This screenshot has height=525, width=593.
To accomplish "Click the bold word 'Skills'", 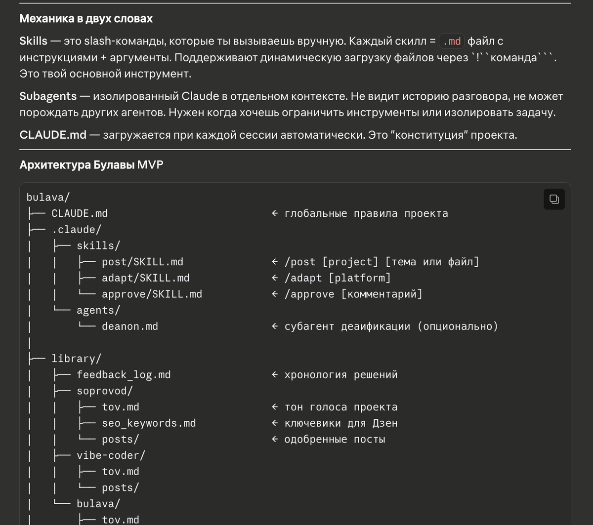I will click(34, 41).
